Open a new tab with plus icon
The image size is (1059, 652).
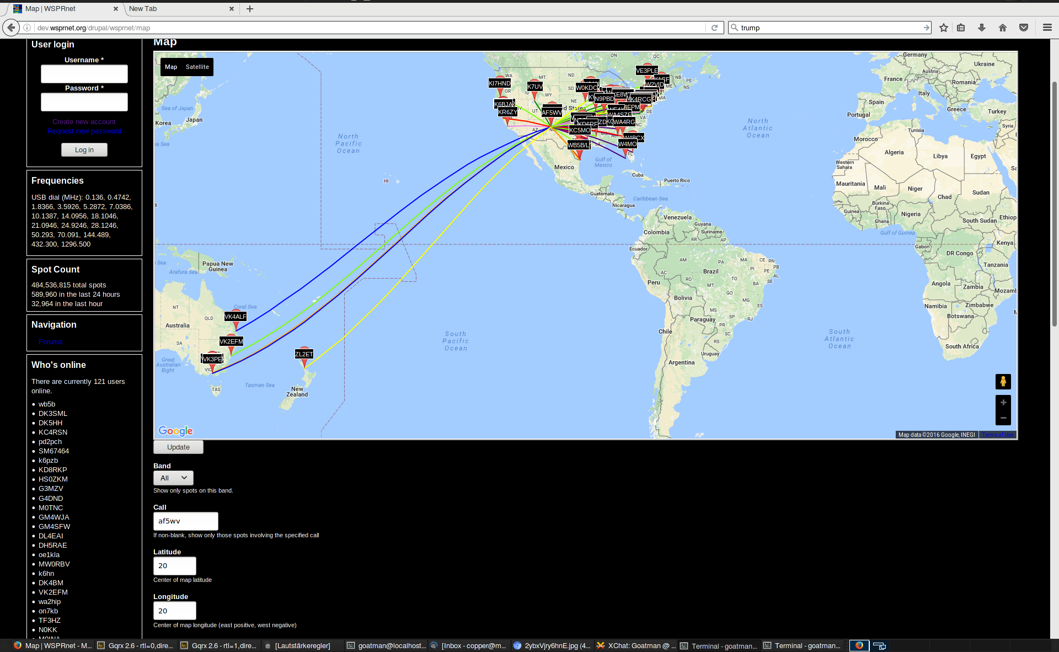pyautogui.click(x=250, y=9)
